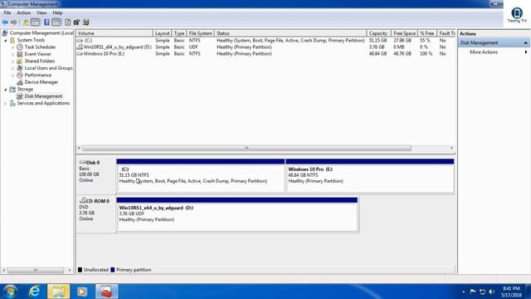
Task: Click the volume speaker tray icon
Action: point(492,292)
